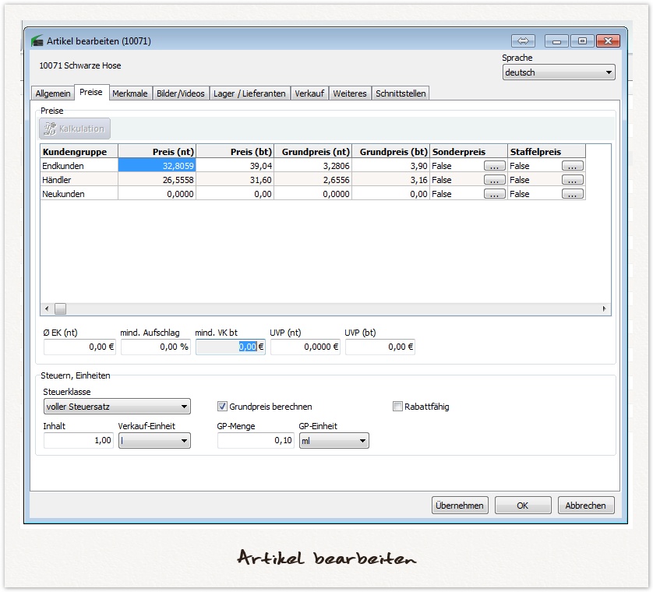The height and width of the screenshot is (592, 653).
Task: Open Staffelpreis ellipsis for Neukunden row
Action: 572,194
